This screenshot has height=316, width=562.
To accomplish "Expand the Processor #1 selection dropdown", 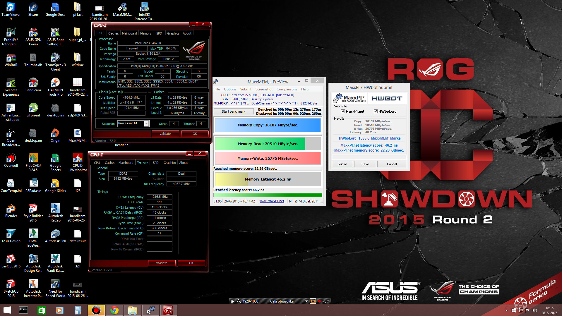I will pos(146,124).
